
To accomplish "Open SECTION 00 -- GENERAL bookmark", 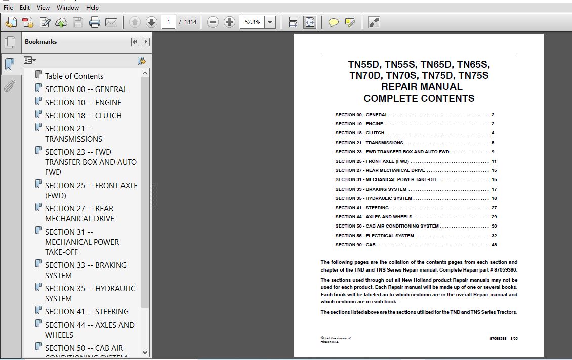I will tap(86, 89).
